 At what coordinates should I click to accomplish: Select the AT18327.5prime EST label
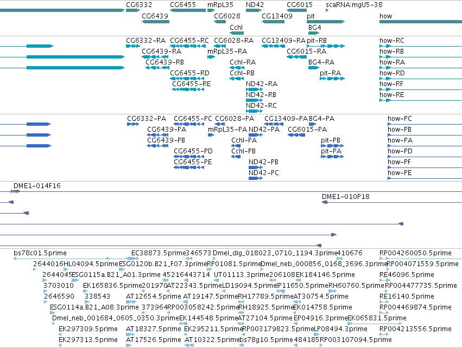[x=153, y=330]
